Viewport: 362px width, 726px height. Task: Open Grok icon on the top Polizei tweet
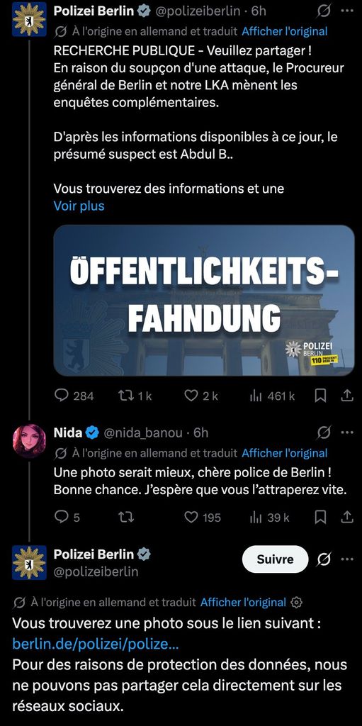(x=324, y=10)
